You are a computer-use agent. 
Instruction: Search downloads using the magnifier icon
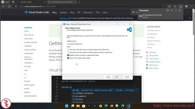point(172,11)
